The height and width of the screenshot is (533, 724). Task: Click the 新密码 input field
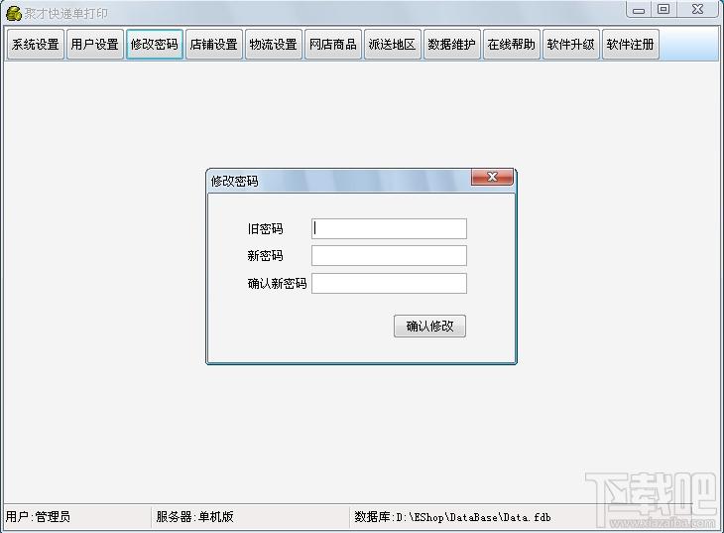tap(389, 256)
